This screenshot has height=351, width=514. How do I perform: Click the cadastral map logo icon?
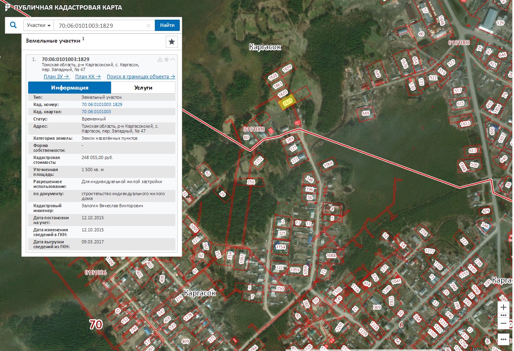pyautogui.click(x=7, y=7)
